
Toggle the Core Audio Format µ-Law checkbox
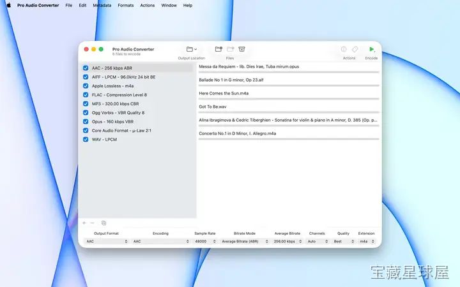pos(86,131)
